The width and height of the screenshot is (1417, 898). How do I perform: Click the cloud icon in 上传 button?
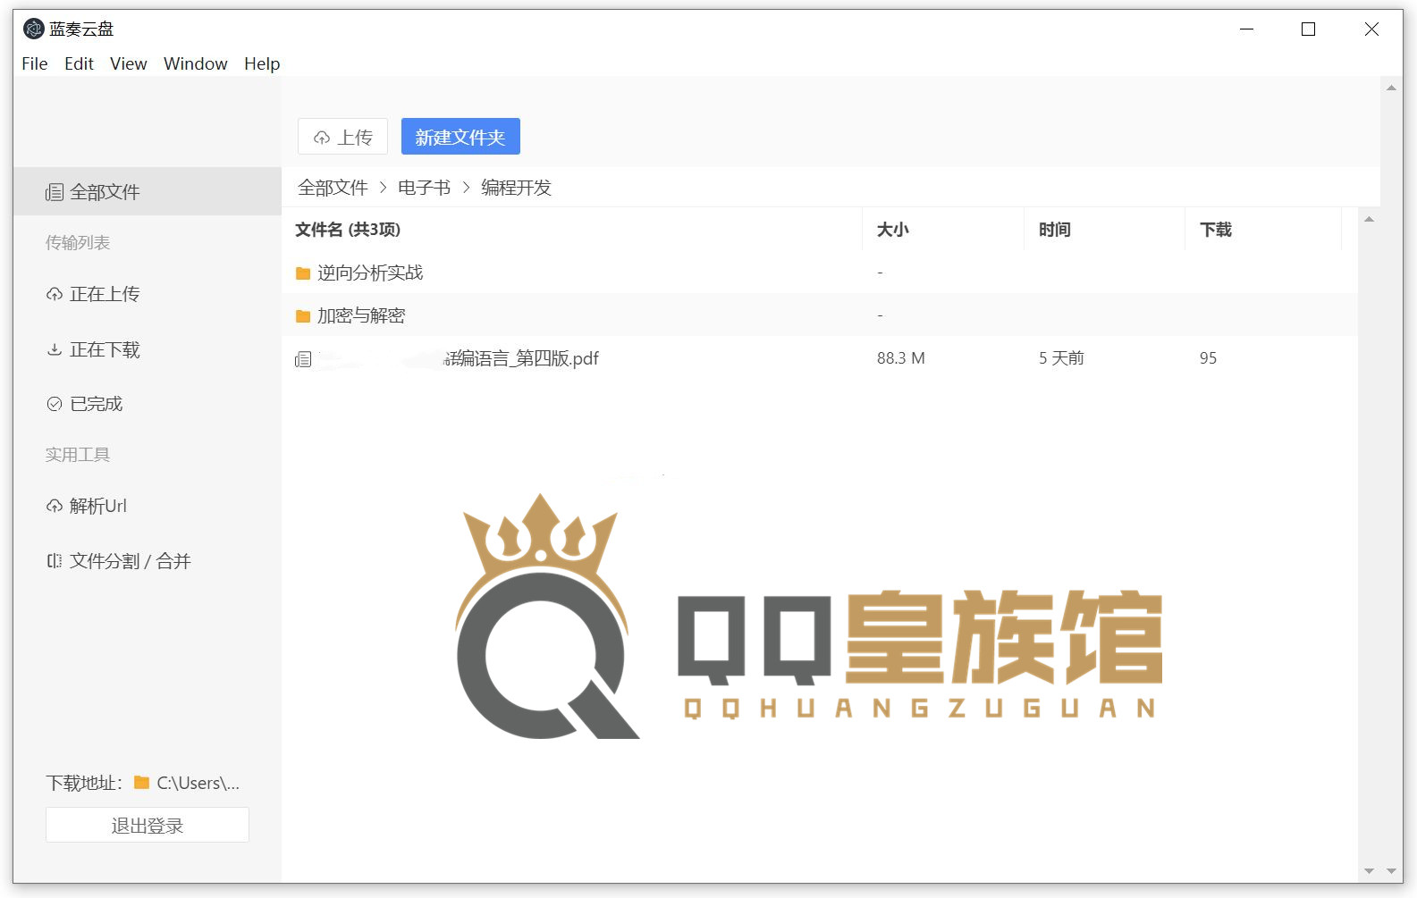tap(322, 138)
